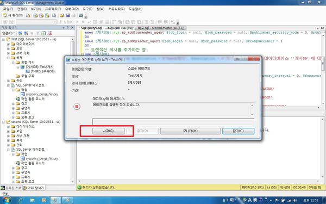326x204 pixels.
Task: Open the 도움말(H) menu
Action: 135,9
